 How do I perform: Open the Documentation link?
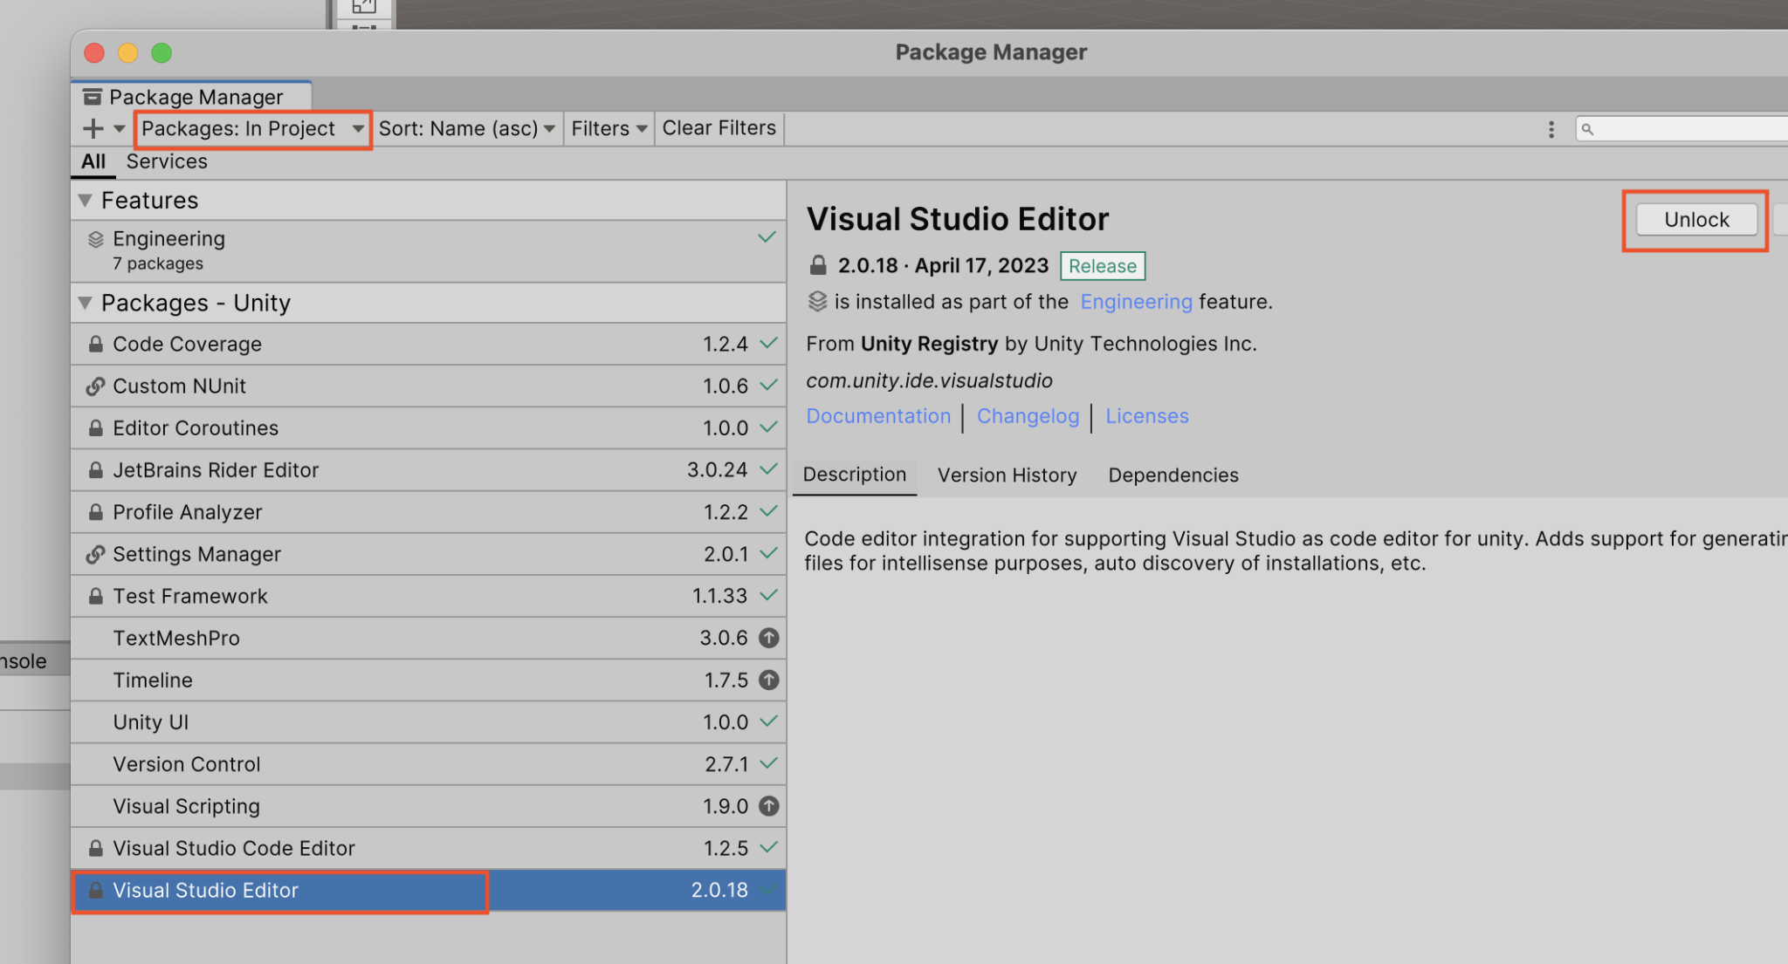pos(878,416)
